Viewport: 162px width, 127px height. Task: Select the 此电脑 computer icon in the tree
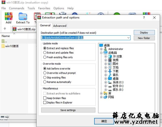click(106, 53)
